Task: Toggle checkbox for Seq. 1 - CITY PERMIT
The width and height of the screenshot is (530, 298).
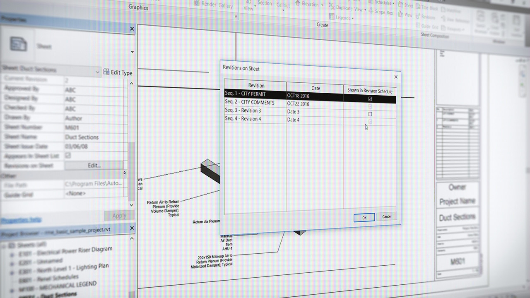Action: (x=370, y=99)
